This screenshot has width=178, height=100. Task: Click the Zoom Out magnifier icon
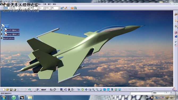[x=97, y=90]
